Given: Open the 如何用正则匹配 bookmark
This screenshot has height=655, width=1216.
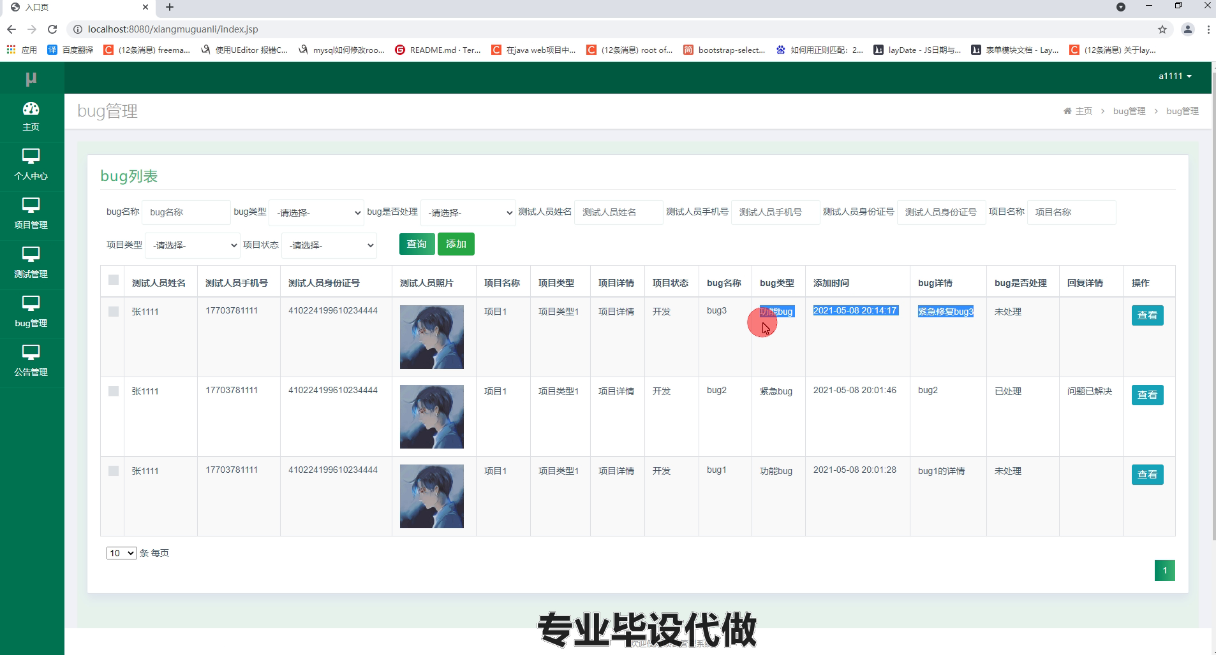Looking at the screenshot, I should point(819,50).
